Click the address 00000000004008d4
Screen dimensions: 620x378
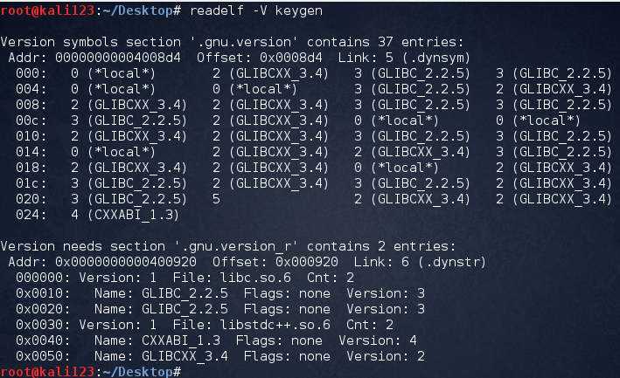(118, 58)
